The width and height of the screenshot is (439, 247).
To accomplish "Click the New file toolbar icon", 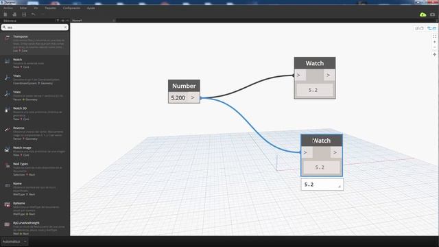I will (5, 14).
